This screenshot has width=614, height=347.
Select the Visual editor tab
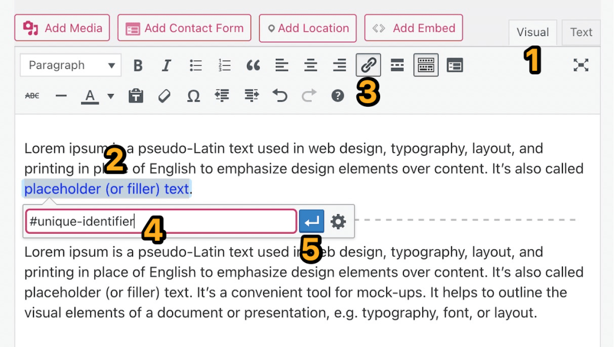[x=532, y=32]
